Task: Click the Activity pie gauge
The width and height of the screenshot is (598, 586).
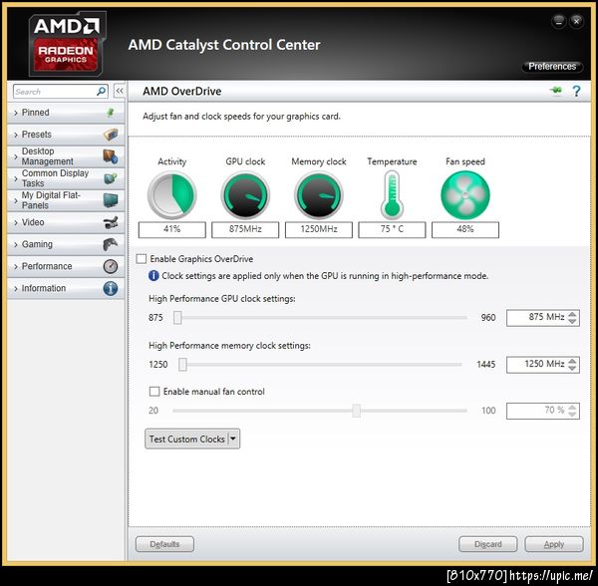Action: coord(172,194)
